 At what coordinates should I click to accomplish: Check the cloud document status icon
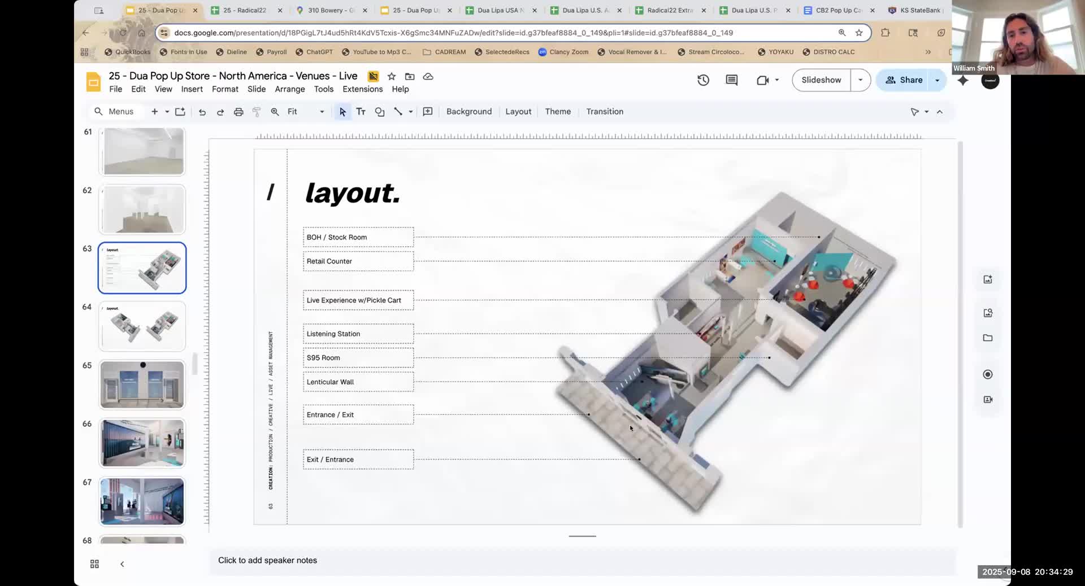point(428,76)
